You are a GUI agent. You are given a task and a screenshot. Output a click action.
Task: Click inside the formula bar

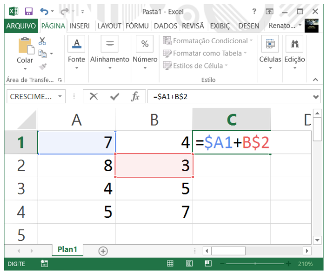(229, 96)
